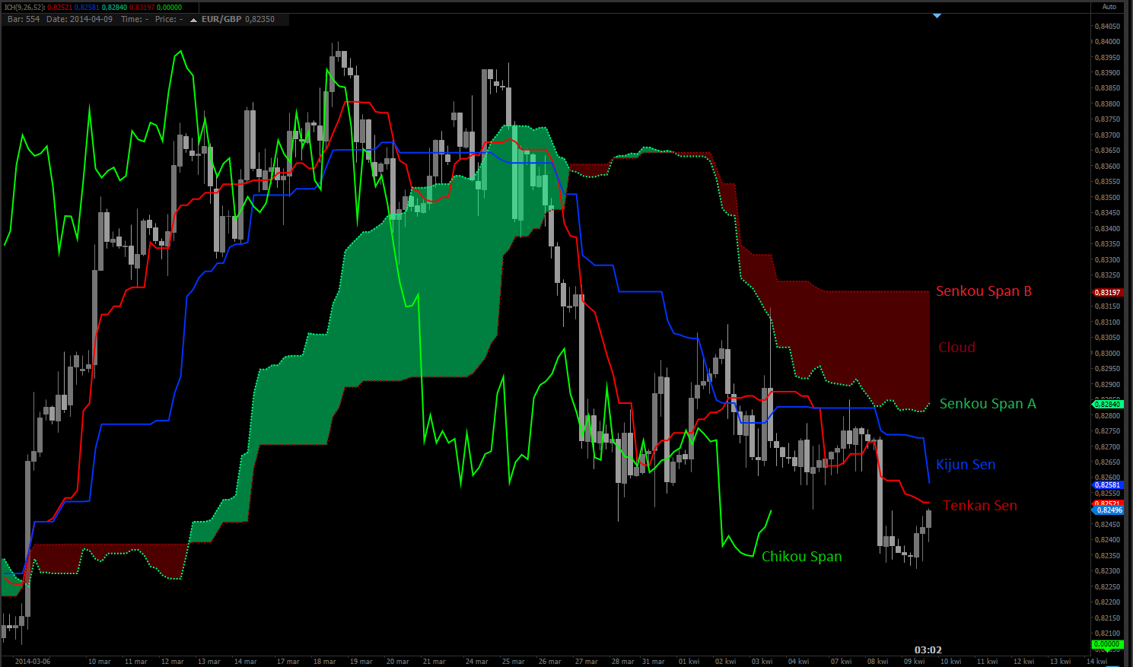Click '31 mar' on the time axis
Screen dimensions: 1133x667
[x=653, y=662]
